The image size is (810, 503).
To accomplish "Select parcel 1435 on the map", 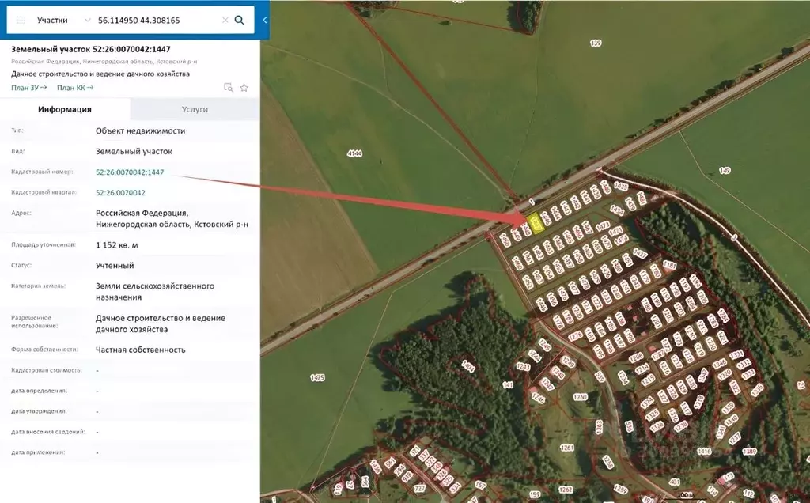I will pos(620,187).
